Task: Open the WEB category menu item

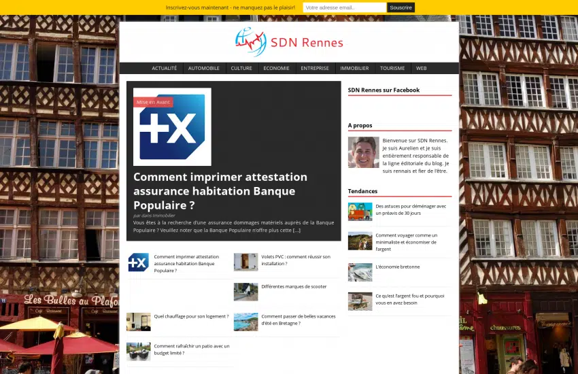Action: pyautogui.click(x=421, y=68)
